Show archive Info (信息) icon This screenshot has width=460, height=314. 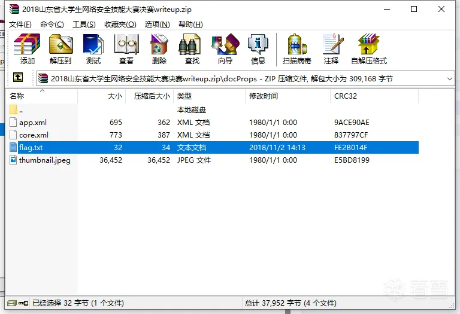pos(258,44)
